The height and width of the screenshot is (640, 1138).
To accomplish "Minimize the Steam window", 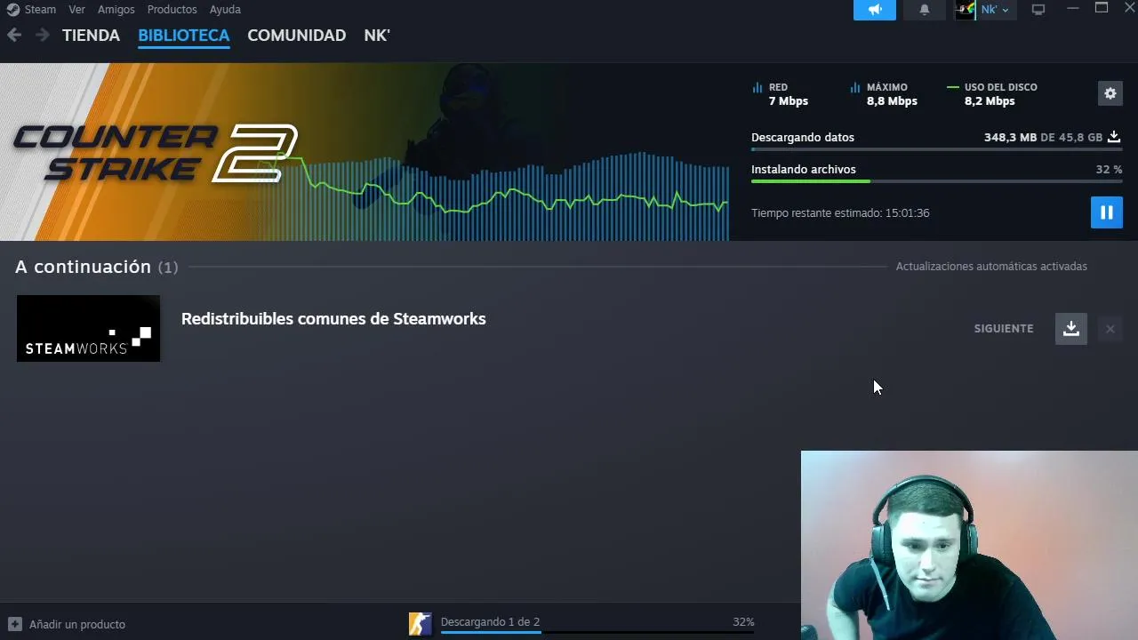I will 1072,9.
